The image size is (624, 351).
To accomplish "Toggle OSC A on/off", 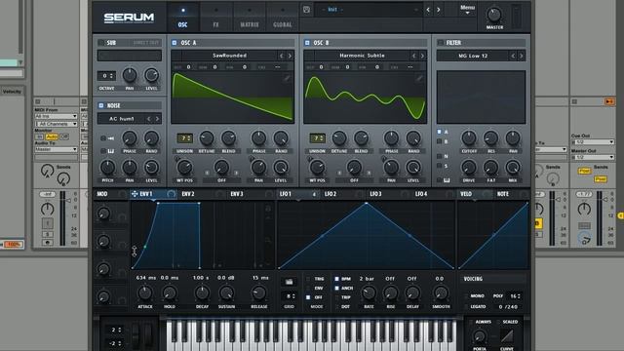I will [175, 43].
